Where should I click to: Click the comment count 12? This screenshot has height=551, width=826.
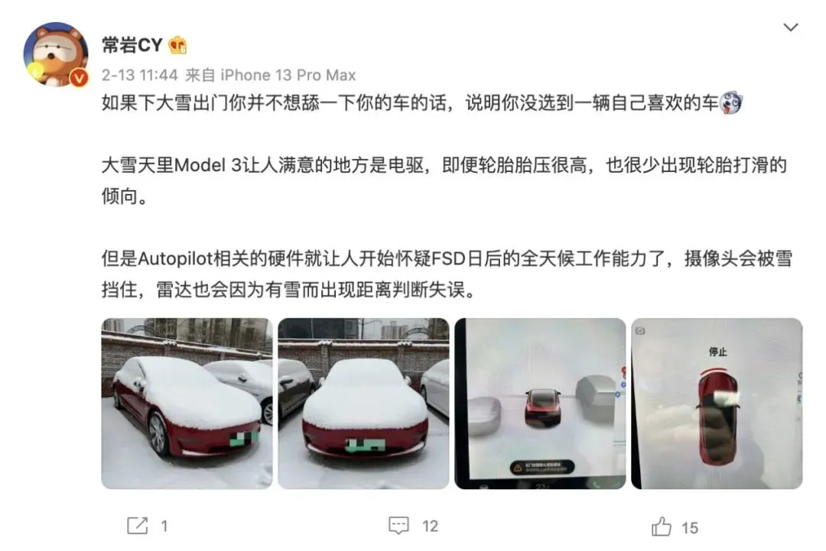point(430,526)
